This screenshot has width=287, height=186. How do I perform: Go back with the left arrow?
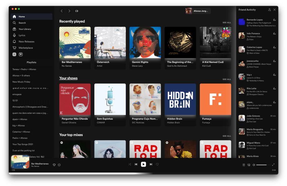click(62, 11)
